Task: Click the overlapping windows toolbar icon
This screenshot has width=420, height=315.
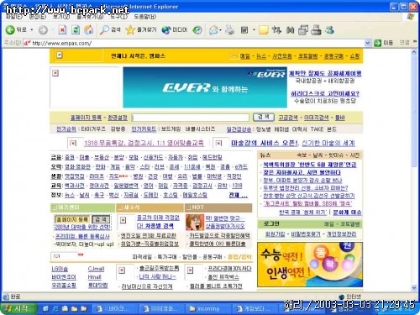Action: click(x=303, y=30)
